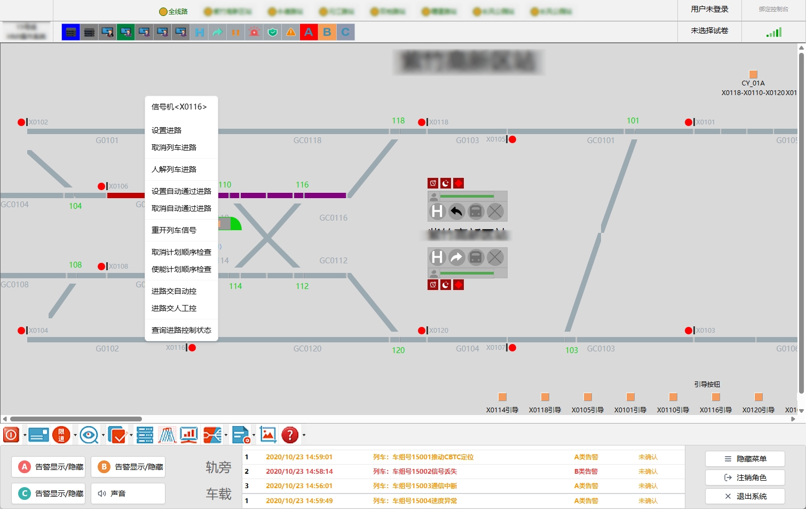Click the red A alarm filter swatch in toolbar
This screenshot has width=806, height=509.
pos(309,32)
